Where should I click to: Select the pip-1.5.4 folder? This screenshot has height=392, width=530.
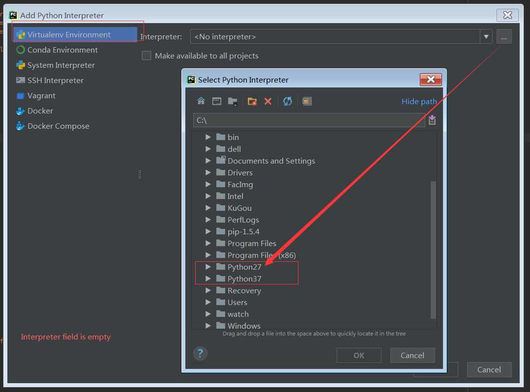pyautogui.click(x=243, y=232)
